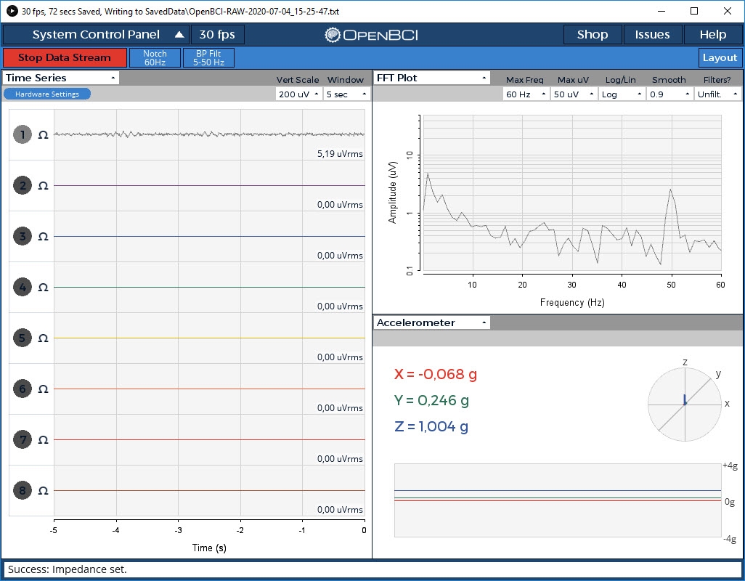This screenshot has width=745, height=581.
Task: Click the Notch 60Hz filter button
Action: (155, 58)
